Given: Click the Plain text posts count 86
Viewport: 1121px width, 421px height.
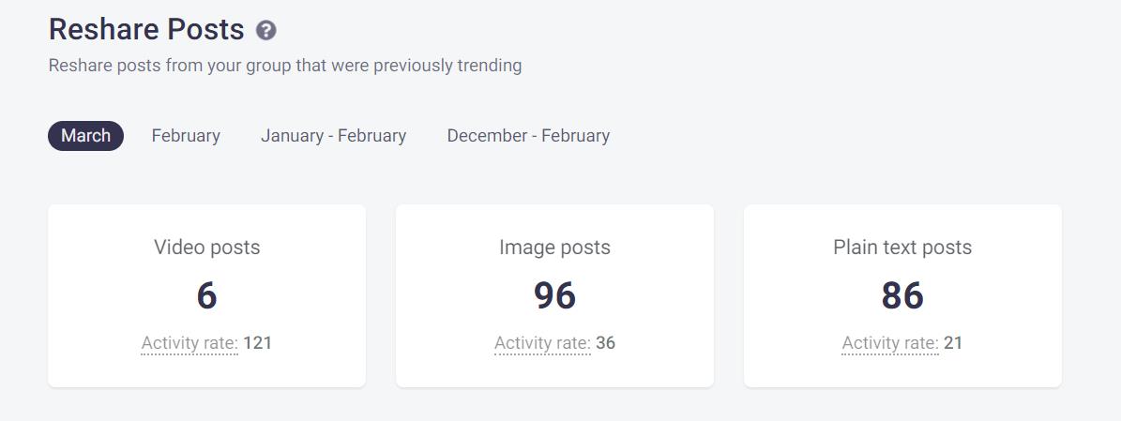Looking at the screenshot, I should [901, 296].
